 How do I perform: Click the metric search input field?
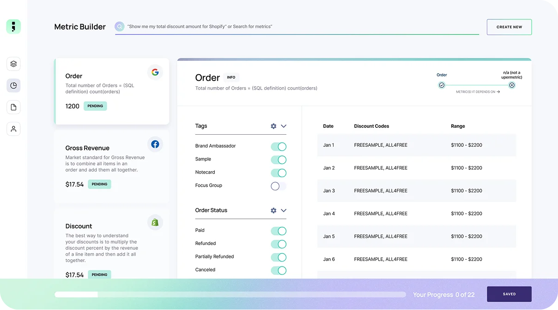click(300, 27)
